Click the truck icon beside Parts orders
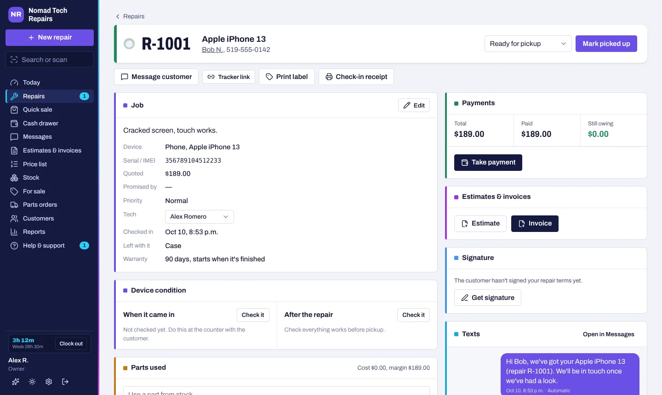 [14, 205]
